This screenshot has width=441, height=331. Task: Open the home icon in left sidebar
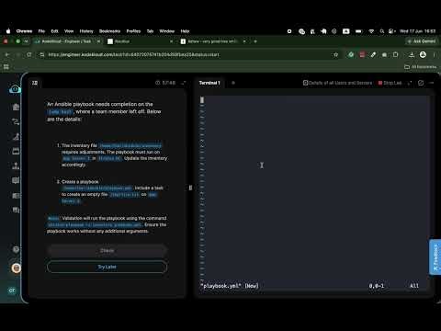(x=16, y=107)
